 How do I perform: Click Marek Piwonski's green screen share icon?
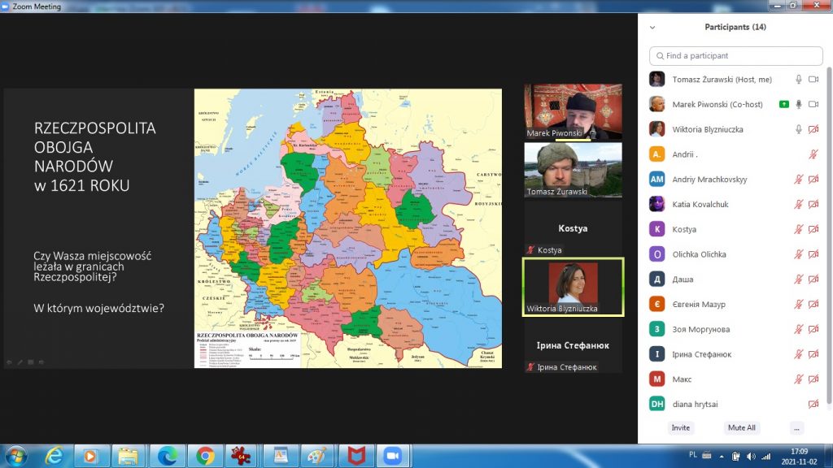(783, 105)
